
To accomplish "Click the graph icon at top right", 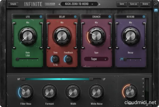I will click(156, 4).
